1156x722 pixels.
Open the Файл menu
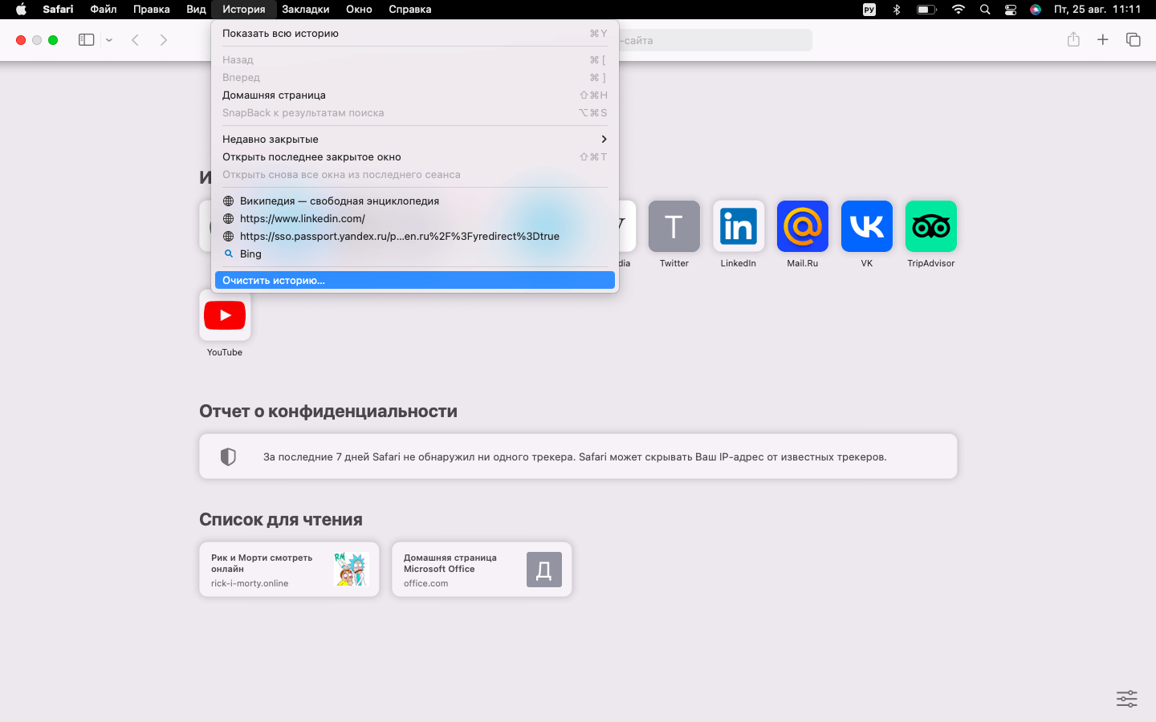click(104, 10)
